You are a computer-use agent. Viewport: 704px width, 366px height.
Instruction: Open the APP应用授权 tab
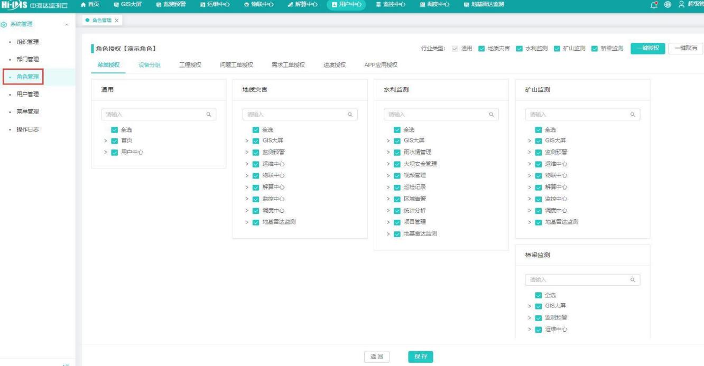[x=381, y=65]
